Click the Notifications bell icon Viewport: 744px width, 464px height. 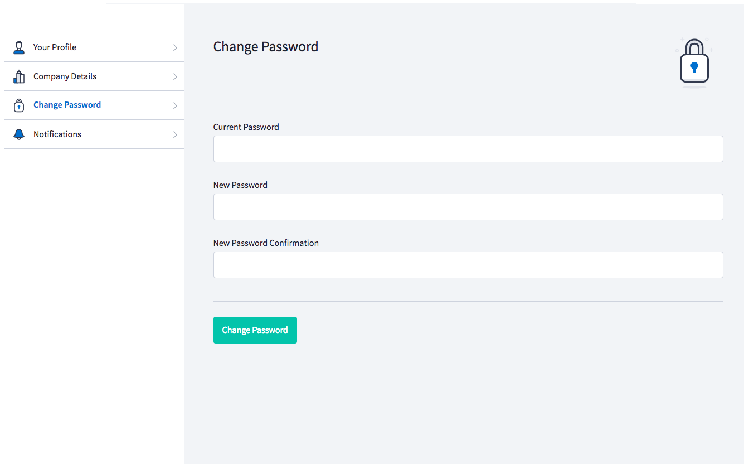pyautogui.click(x=20, y=134)
